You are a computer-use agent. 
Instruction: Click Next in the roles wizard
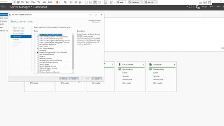pyautogui.click(x=74, y=79)
